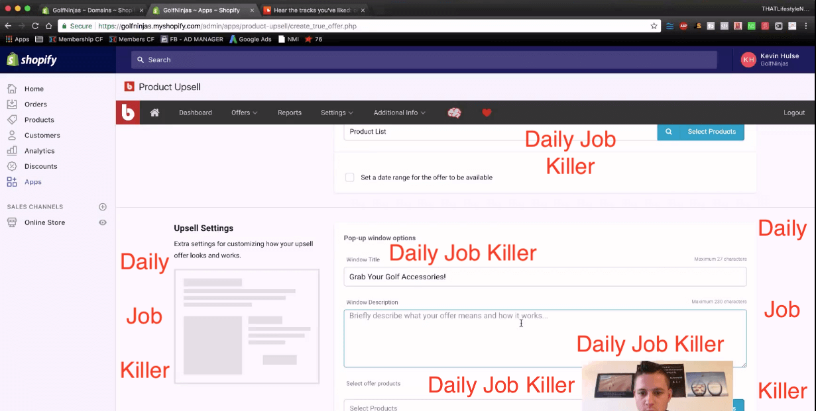The width and height of the screenshot is (816, 411).
Task: Click the Customers label in sidebar
Action: coord(42,135)
